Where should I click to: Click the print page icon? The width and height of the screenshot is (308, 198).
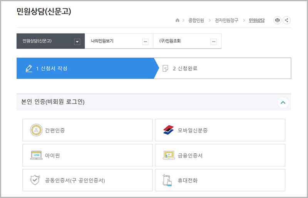click(277, 20)
